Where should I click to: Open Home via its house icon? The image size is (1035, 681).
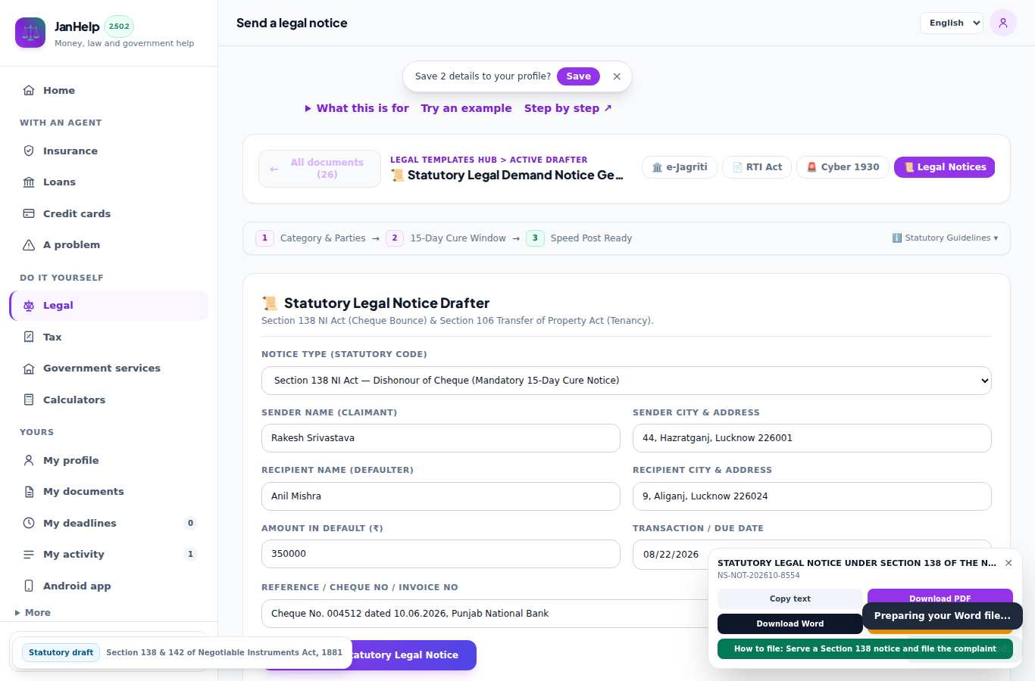(29, 90)
